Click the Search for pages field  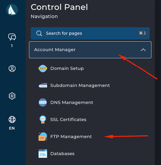90,33
